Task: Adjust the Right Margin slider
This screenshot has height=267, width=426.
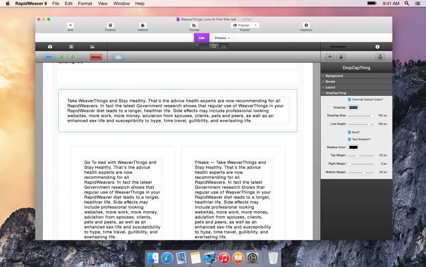Action: coord(361,164)
